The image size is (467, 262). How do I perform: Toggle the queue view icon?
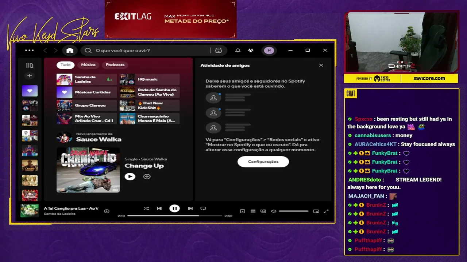pos(253,211)
